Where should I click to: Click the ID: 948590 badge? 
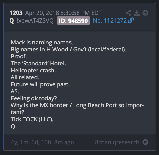[73, 21]
